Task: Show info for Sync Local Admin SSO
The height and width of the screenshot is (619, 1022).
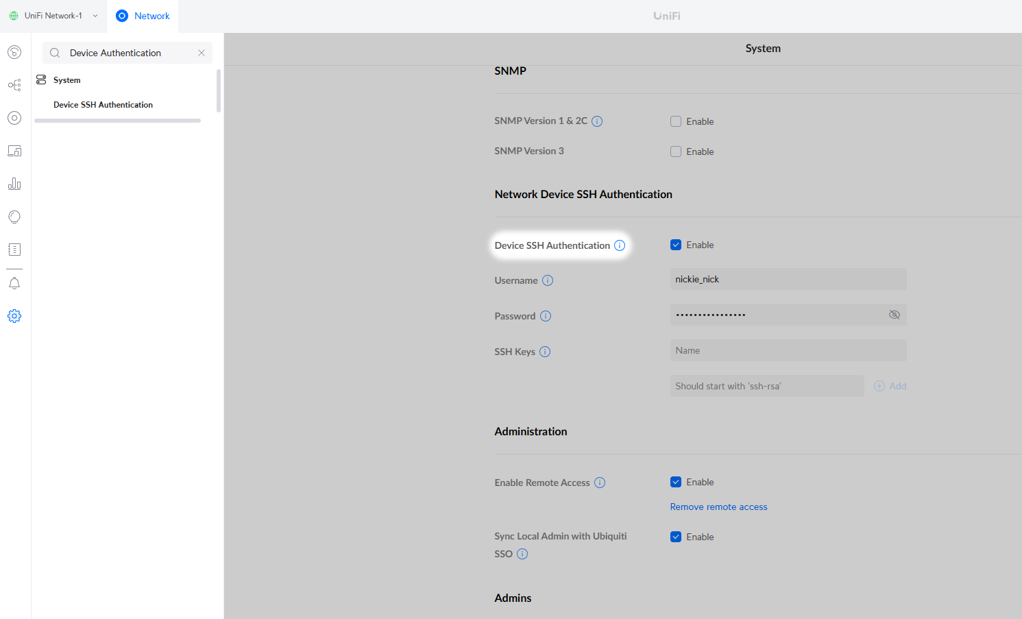Action: coord(522,554)
